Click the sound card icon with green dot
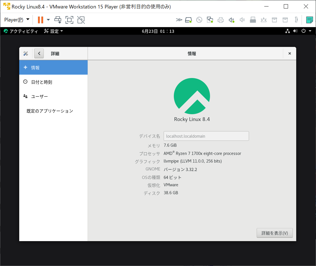The image size is (316, 266). point(231,20)
